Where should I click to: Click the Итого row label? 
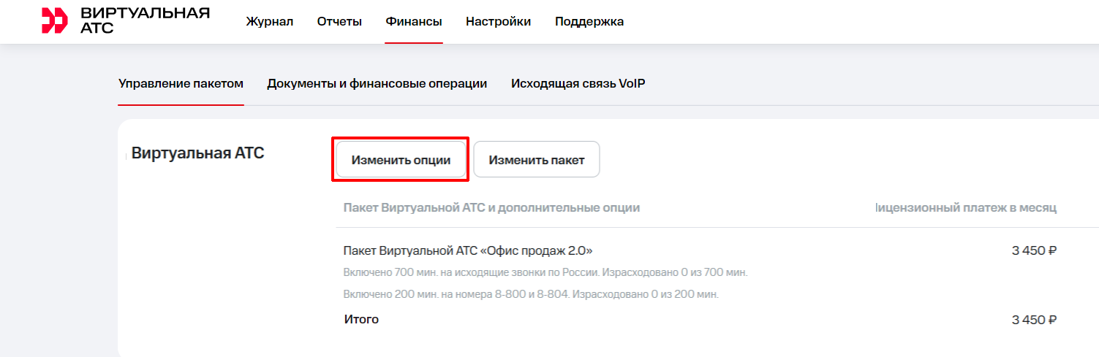(x=361, y=319)
